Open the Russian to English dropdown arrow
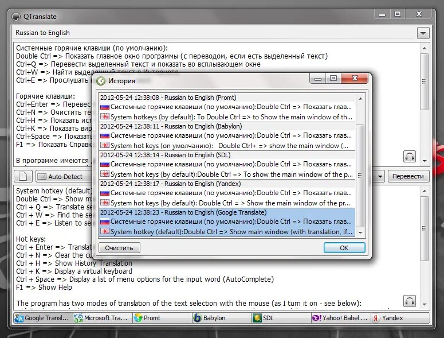 coord(423,33)
